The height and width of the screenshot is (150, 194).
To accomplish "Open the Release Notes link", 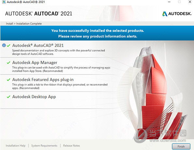I will coord(72,146).
